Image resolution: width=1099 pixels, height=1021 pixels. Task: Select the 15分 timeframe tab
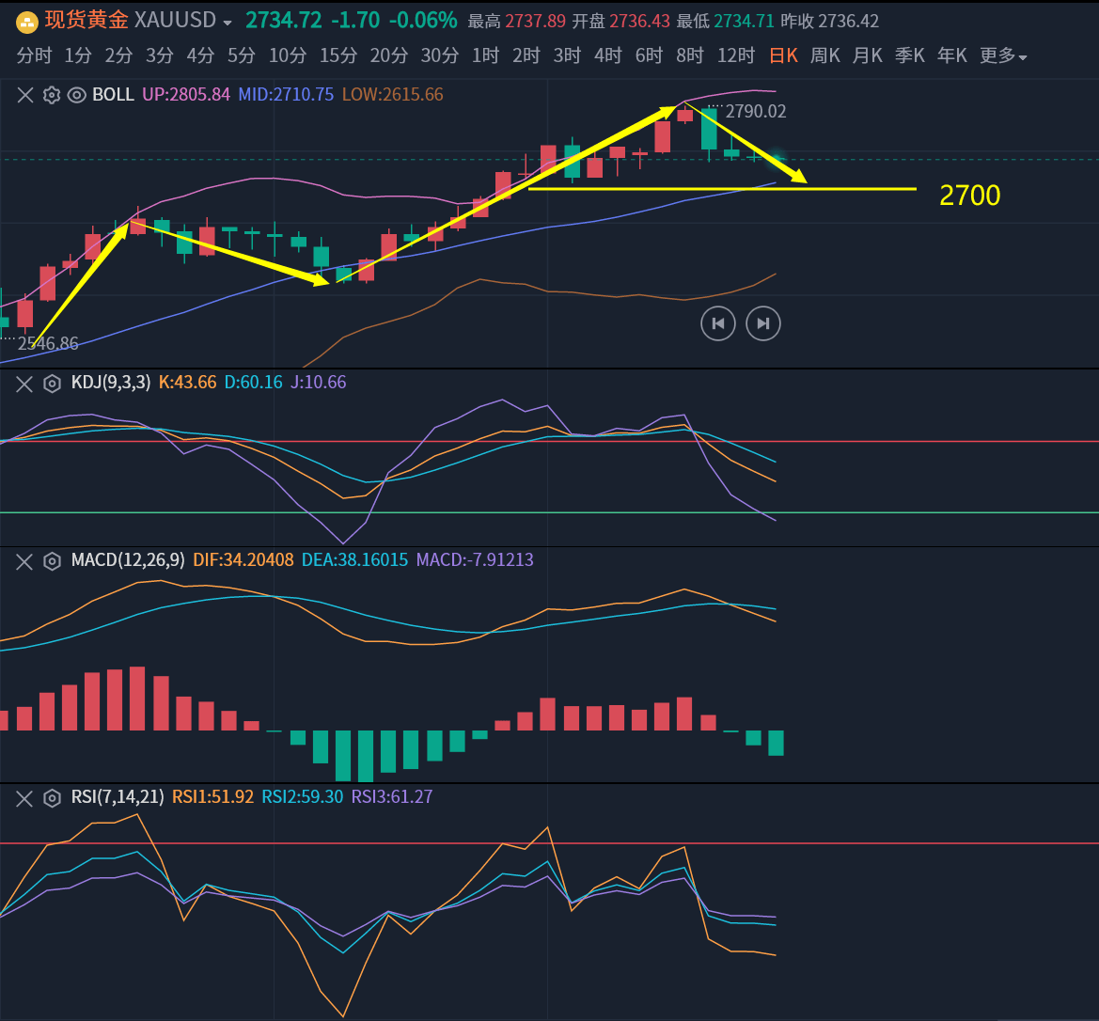[339, 56]
